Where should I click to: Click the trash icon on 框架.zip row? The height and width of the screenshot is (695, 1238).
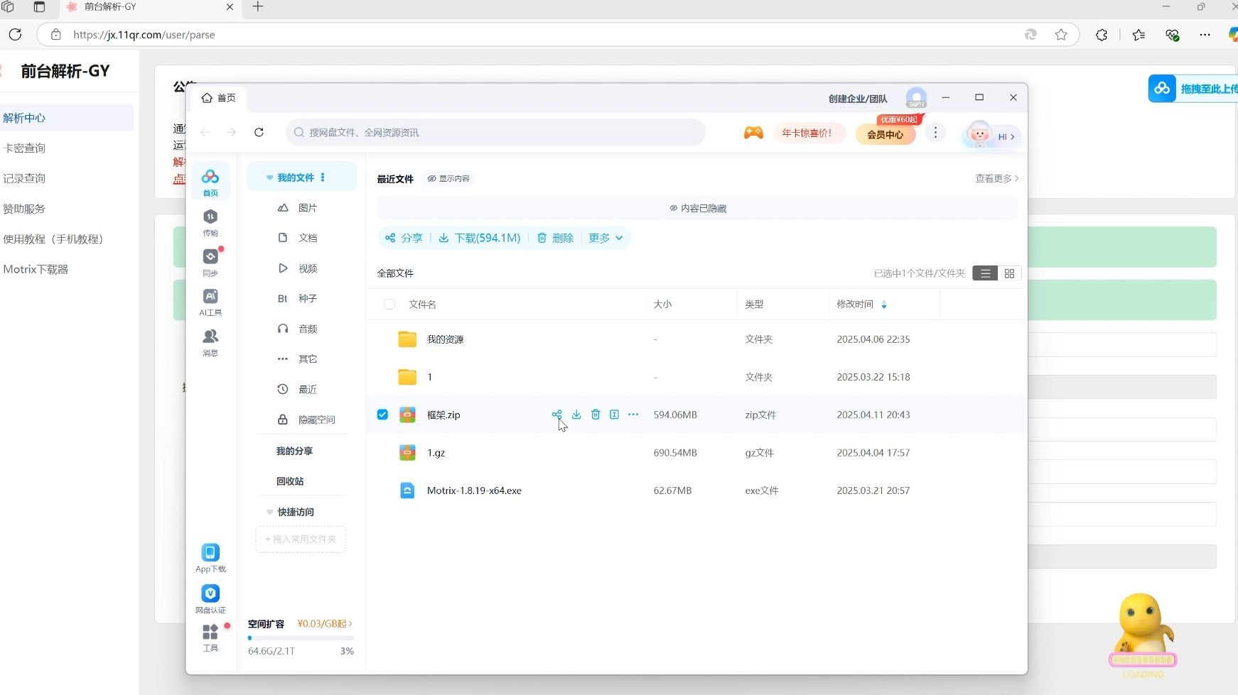pyautogui.click(x=596, y=415)
